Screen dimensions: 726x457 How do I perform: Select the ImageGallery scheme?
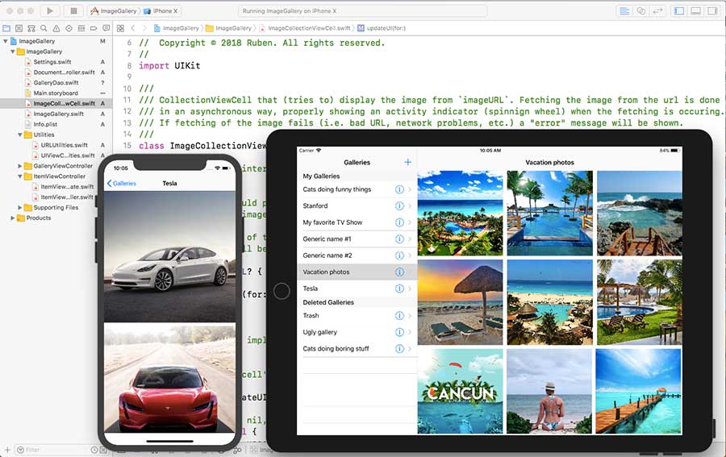114,10
